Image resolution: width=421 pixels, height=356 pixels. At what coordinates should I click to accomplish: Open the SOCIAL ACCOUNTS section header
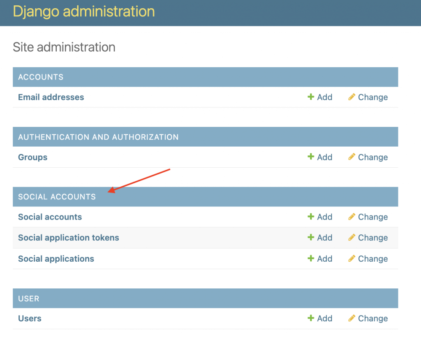(57, 197)
